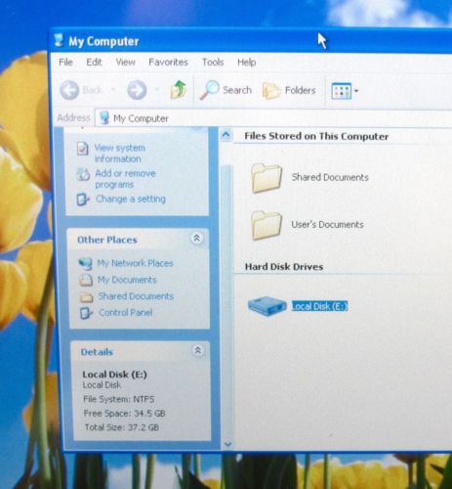The height and width of the screenshot is (489, 452).
Task: Open the Views dropdown button
Action: (345, 91)
